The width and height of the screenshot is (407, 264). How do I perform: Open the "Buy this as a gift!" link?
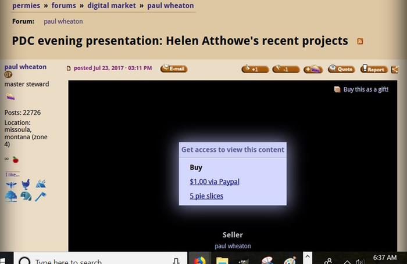[365, 89]
